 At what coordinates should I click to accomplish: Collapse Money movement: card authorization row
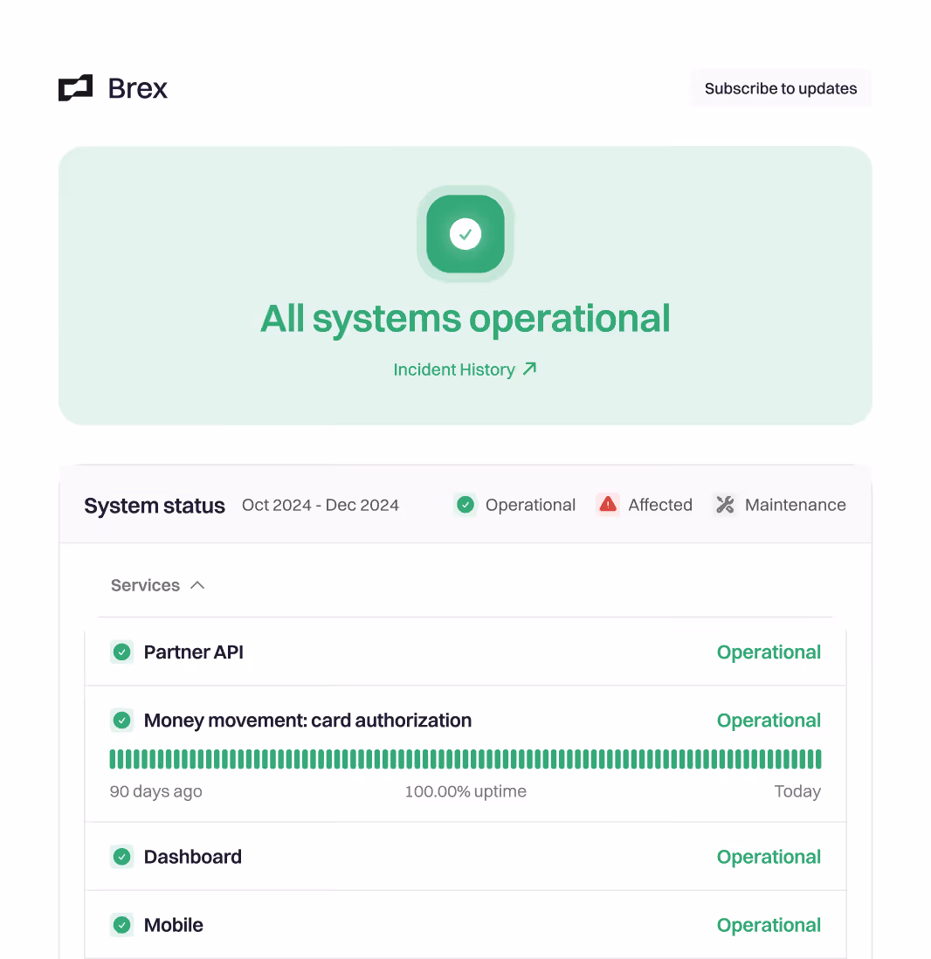point(465,720)
